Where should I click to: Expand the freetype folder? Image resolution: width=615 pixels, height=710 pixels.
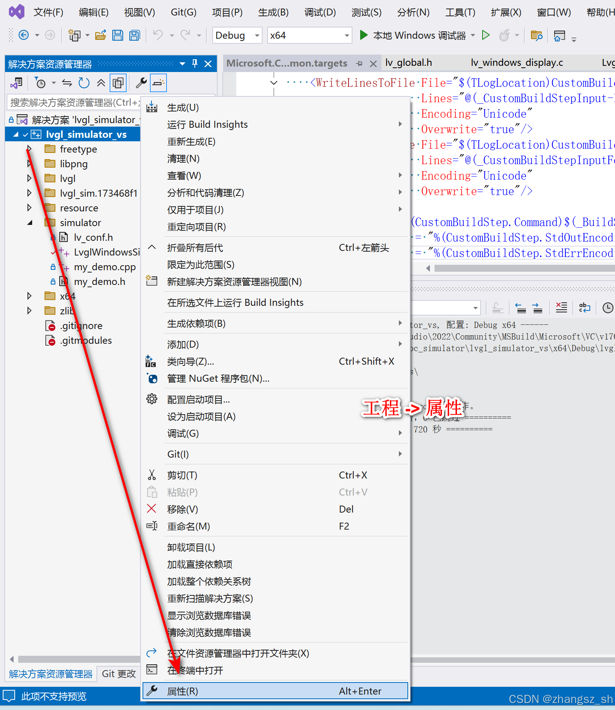29,149
